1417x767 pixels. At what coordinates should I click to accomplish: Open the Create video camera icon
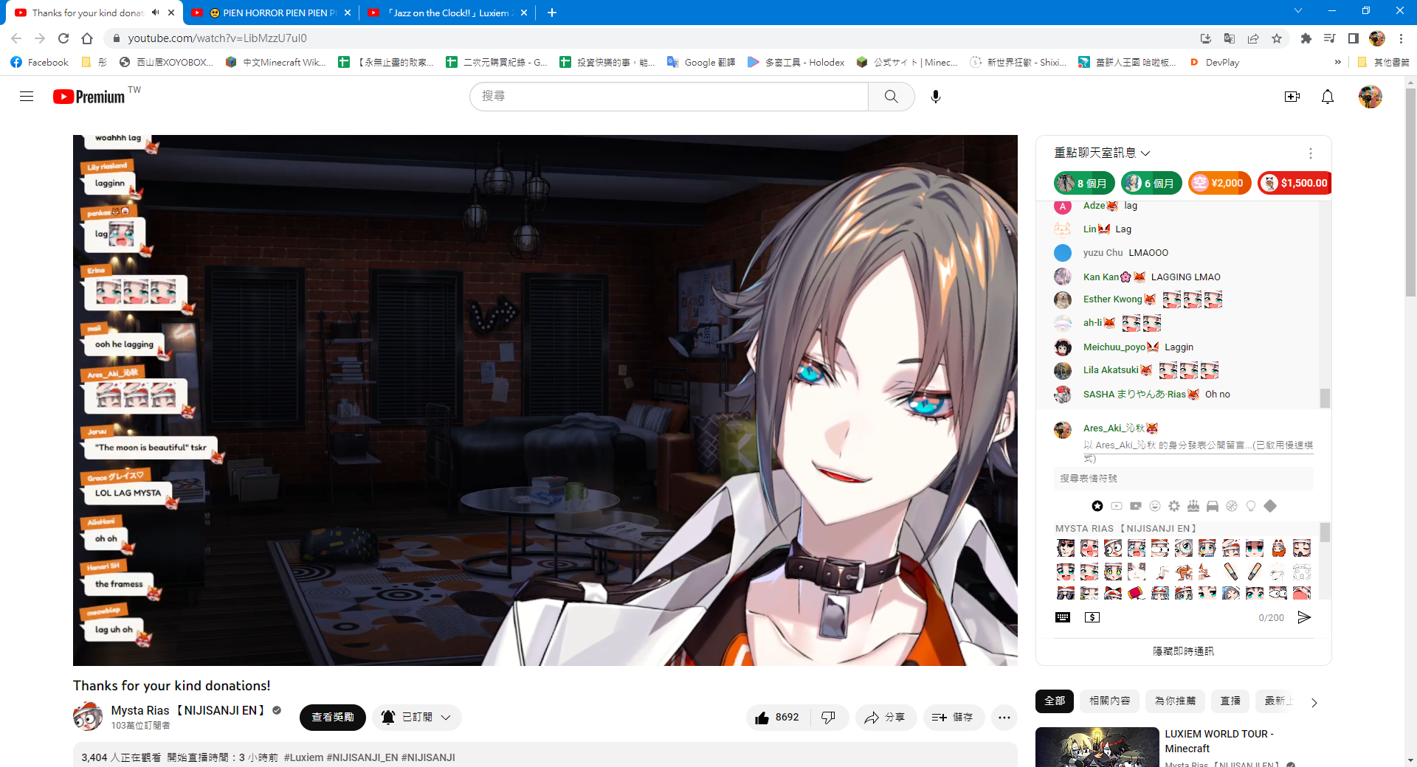coord(1292,97)
